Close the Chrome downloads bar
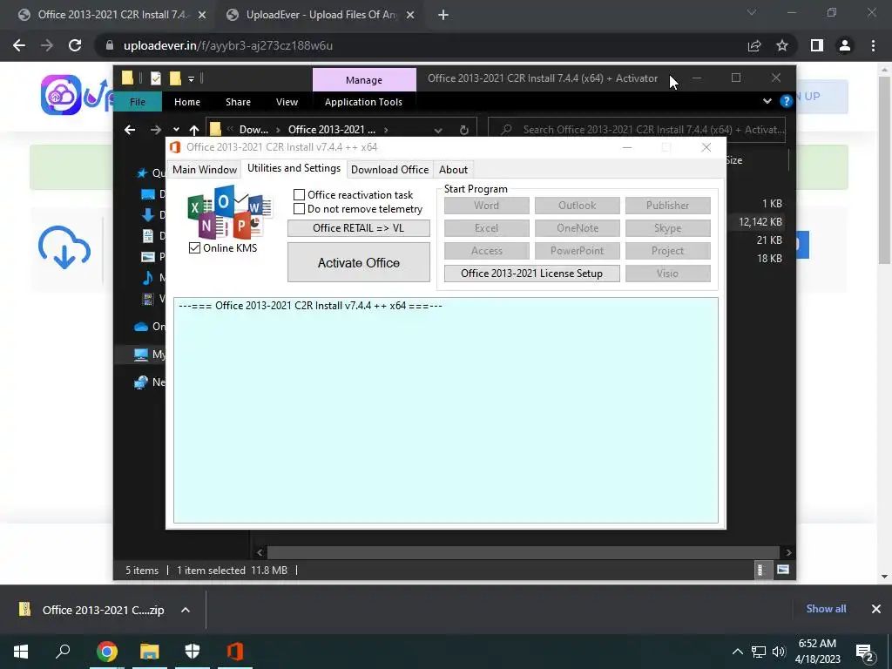Viewport: 892px width, 669px height. click(x=876, y=609)
